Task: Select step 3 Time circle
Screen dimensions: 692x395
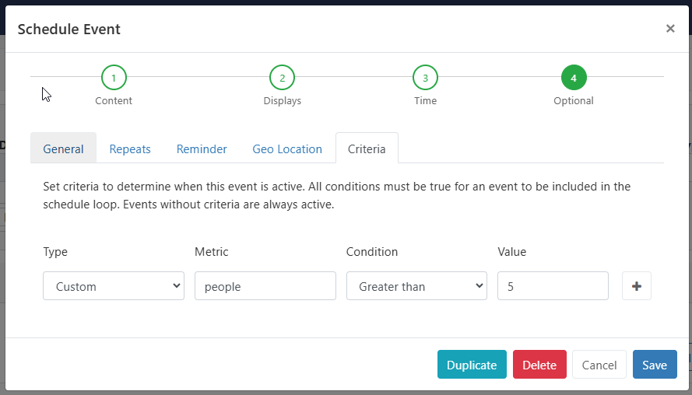Action: click(x=425, y=78)
